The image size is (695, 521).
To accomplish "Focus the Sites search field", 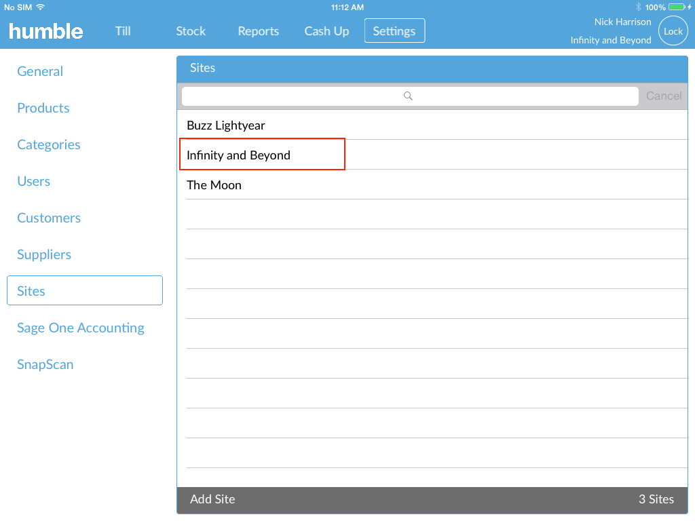I will coord(410,96).
